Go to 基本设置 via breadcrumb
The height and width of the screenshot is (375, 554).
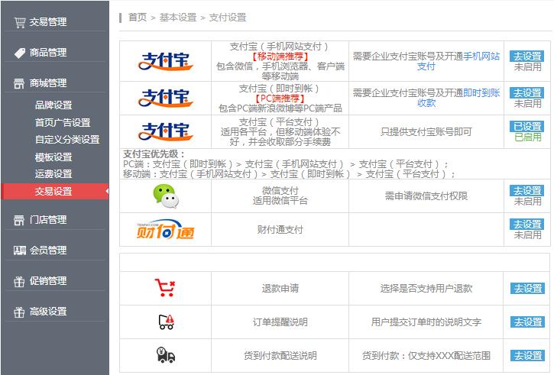(178, 18)
